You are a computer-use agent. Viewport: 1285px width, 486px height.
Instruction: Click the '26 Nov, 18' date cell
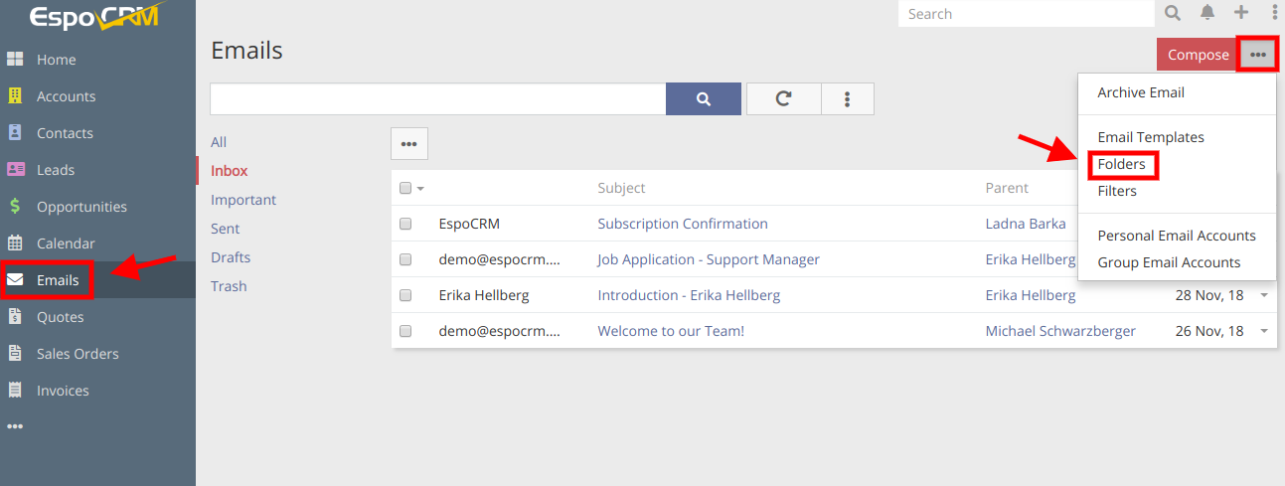coord(1209,331)
